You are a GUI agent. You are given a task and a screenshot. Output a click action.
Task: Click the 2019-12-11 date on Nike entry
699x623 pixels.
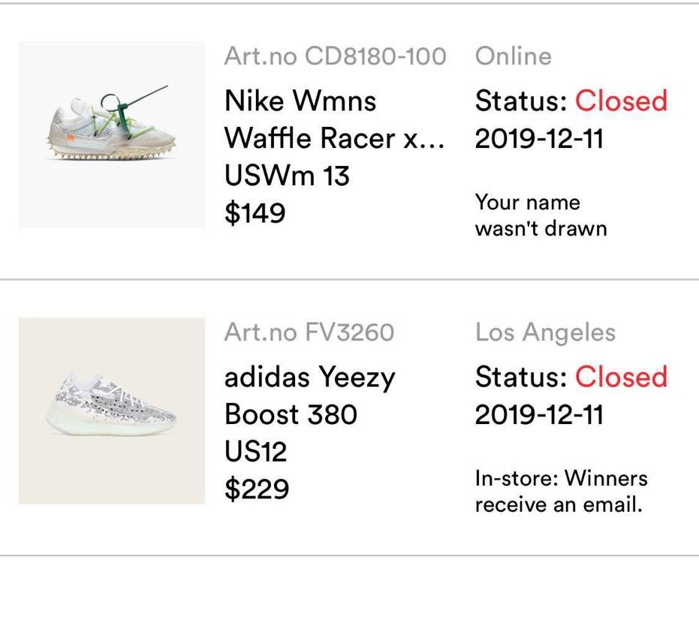pos(539,139)
